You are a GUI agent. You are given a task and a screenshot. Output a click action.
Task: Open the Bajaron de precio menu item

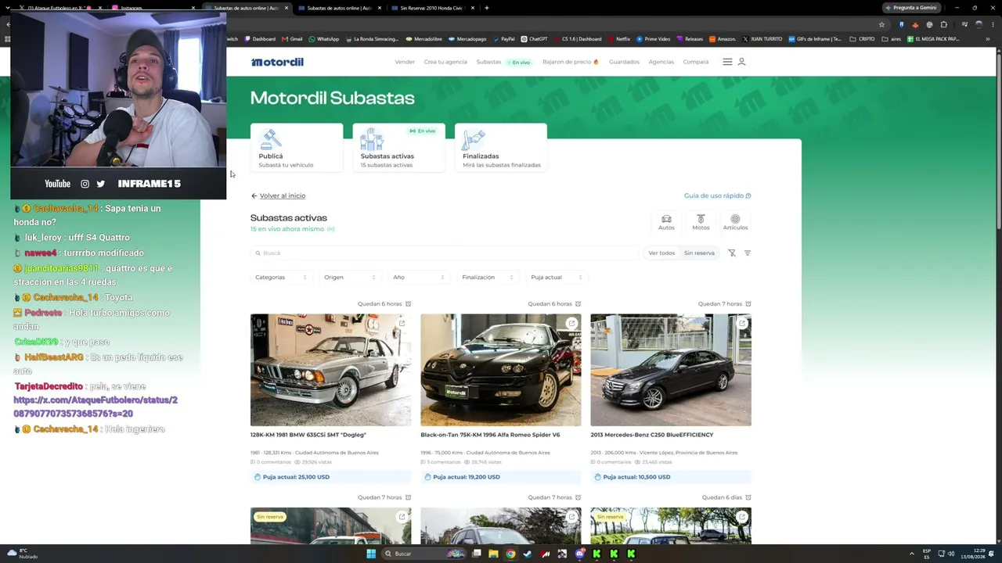click(570, 62)
